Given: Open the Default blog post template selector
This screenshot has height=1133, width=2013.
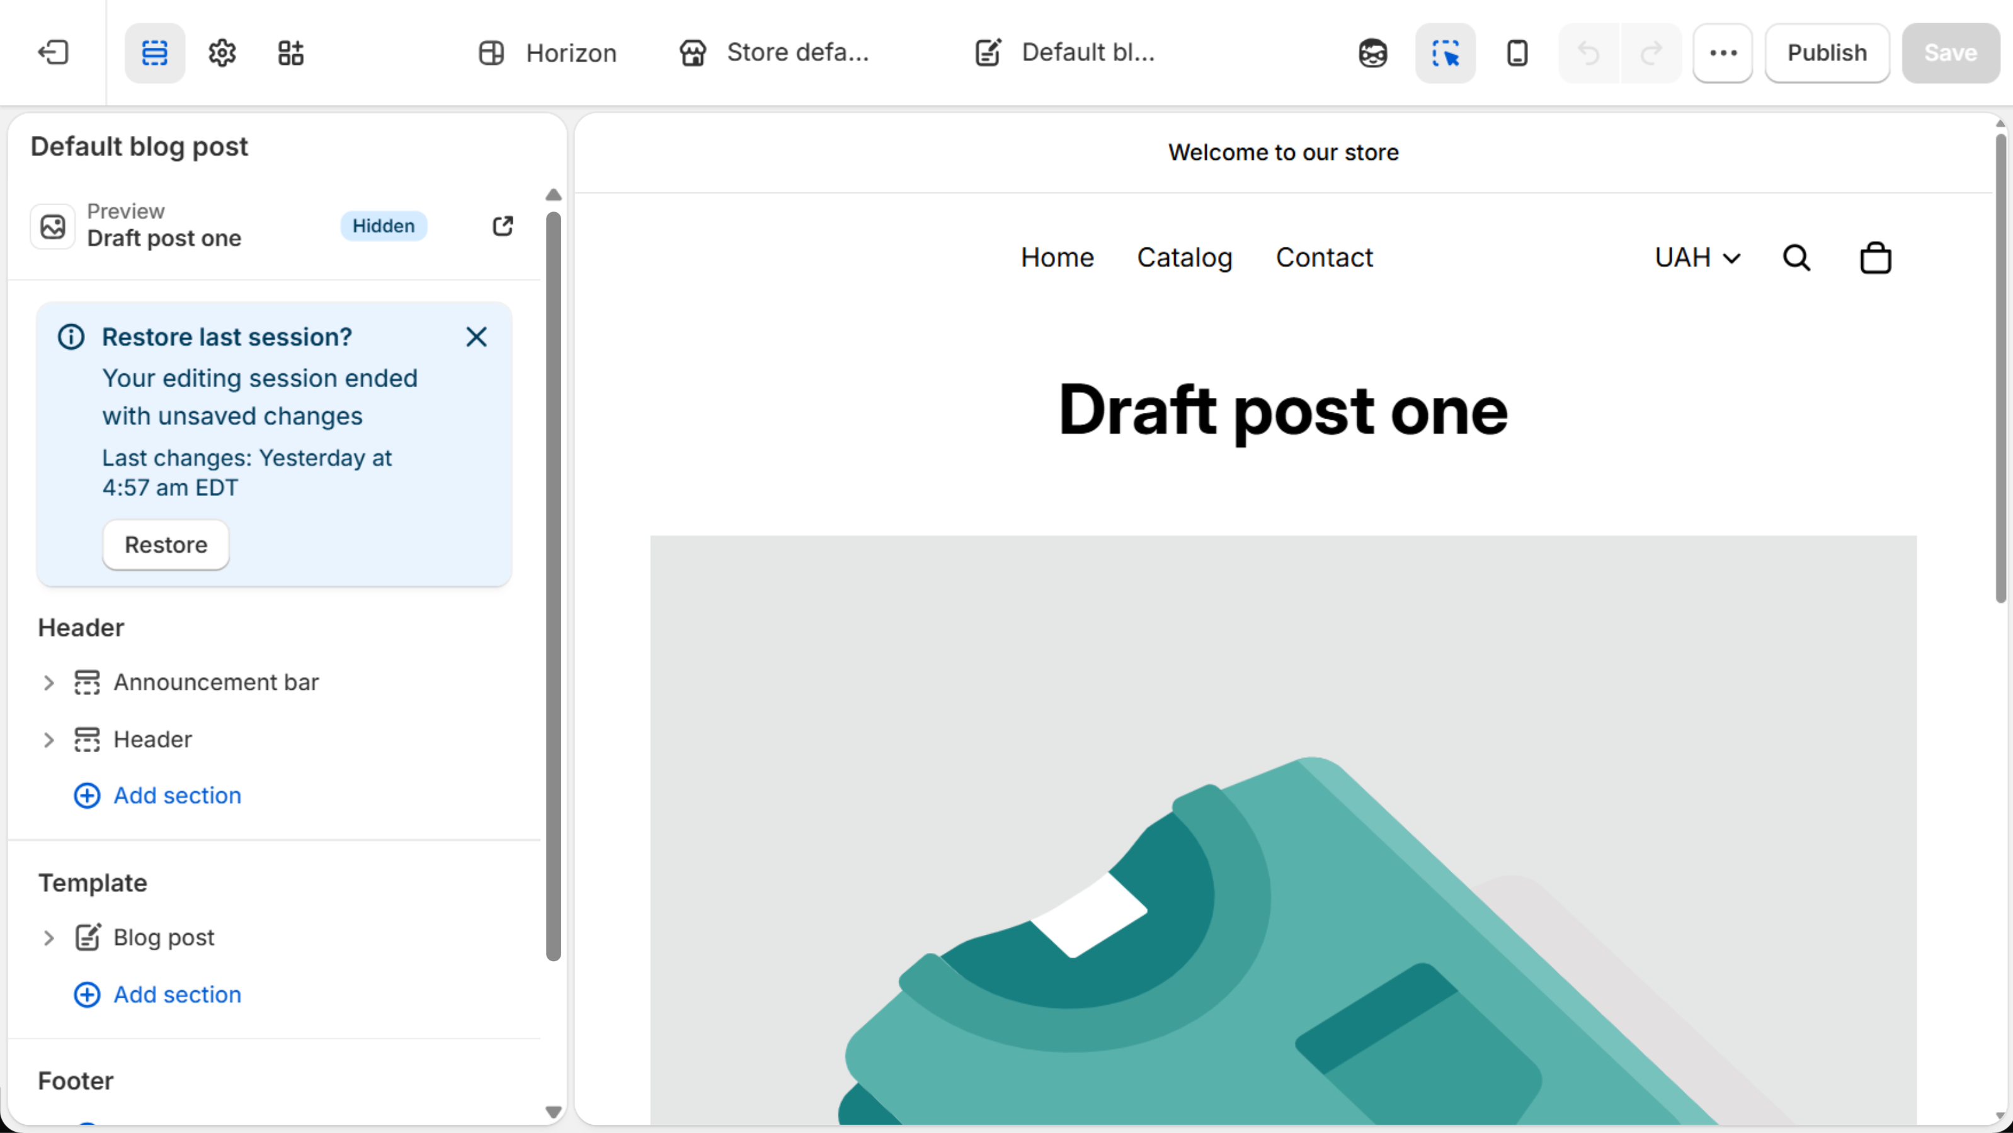Looking at the screenshot, I should (x=1064, y=52).
